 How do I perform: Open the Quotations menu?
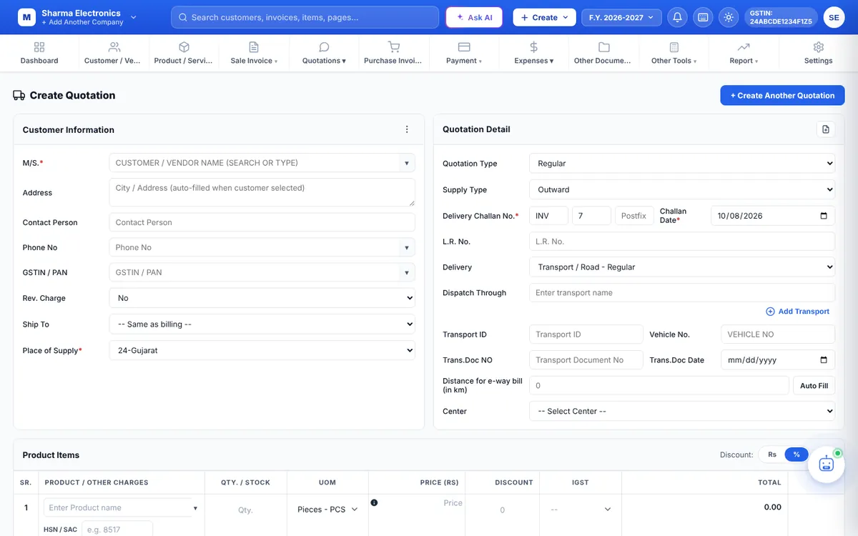(x=324, y=53)
